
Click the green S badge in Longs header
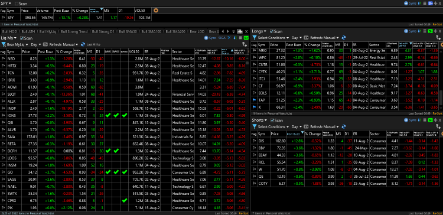pos(431,31)
